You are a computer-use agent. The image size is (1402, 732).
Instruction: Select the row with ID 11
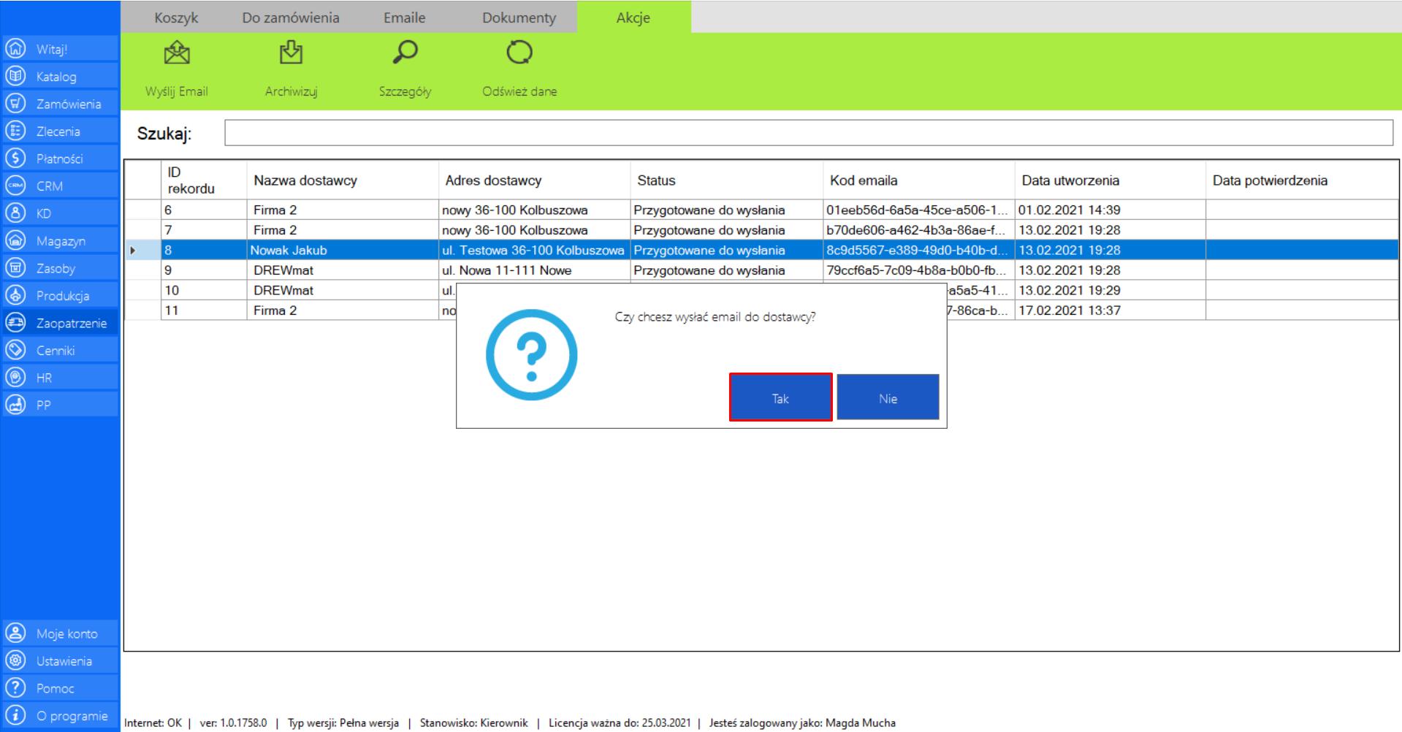click(x=761, y=310)
